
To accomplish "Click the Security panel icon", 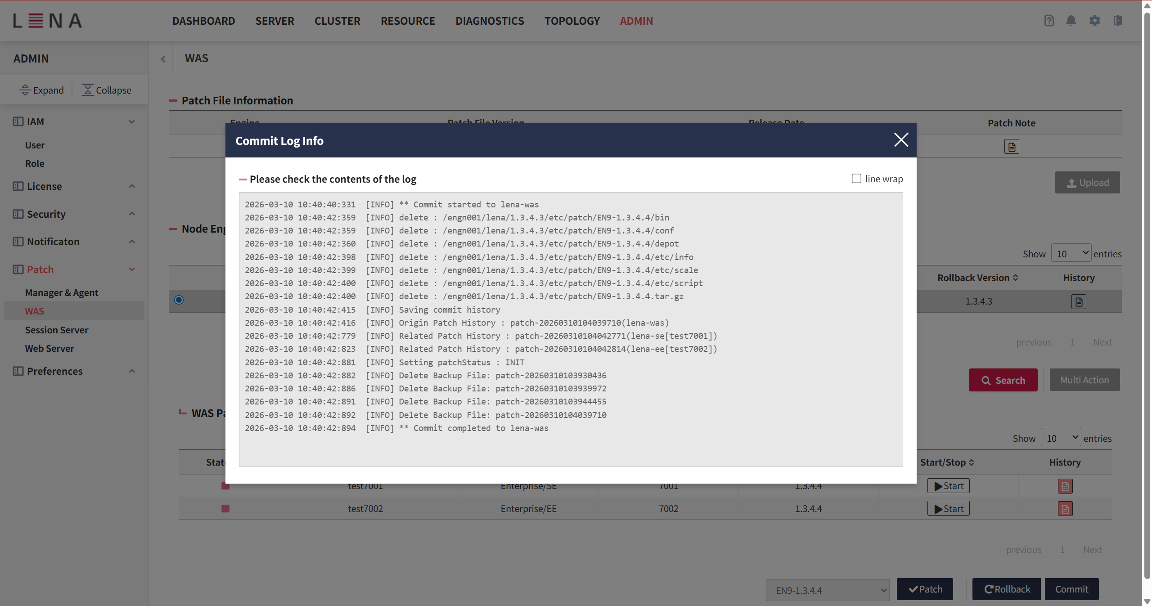I will (x=18, y=214).
